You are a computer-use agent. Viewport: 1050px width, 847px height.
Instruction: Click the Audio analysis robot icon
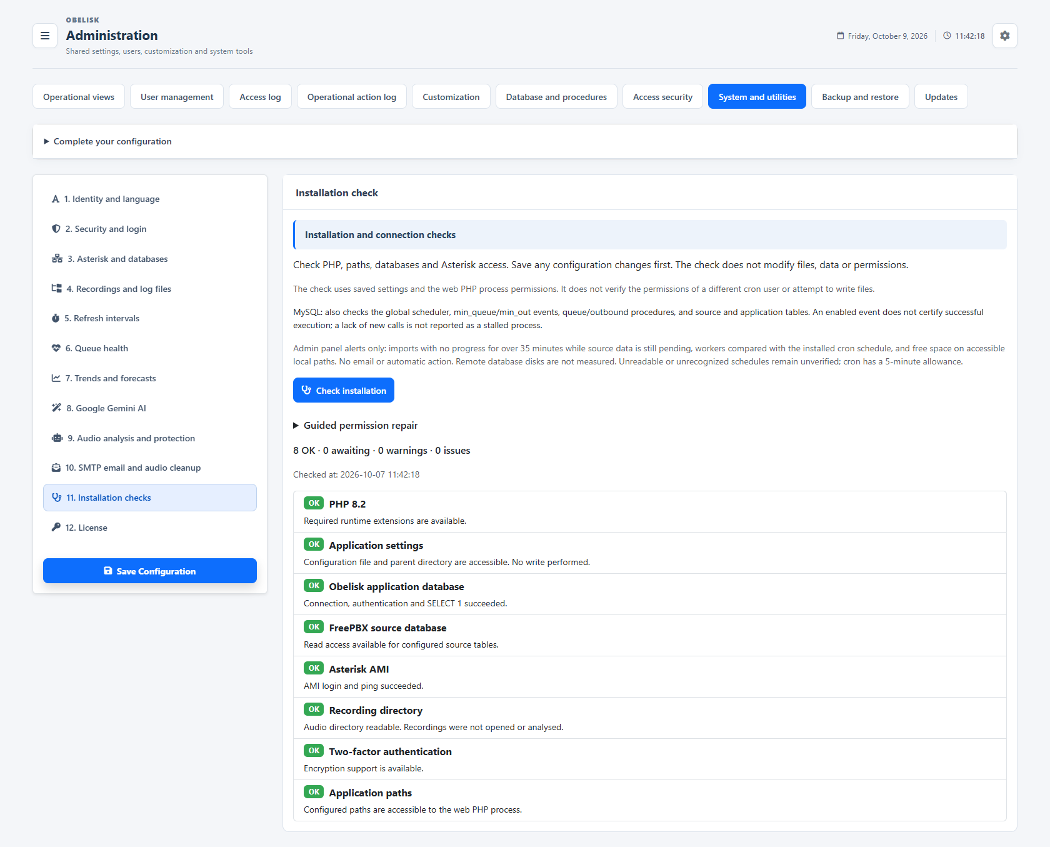(x=57, y=438)
